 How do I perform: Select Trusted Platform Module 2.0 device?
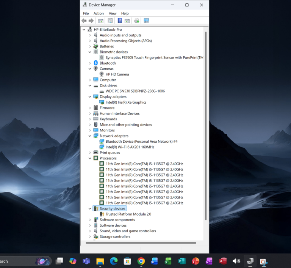point(128,214)
